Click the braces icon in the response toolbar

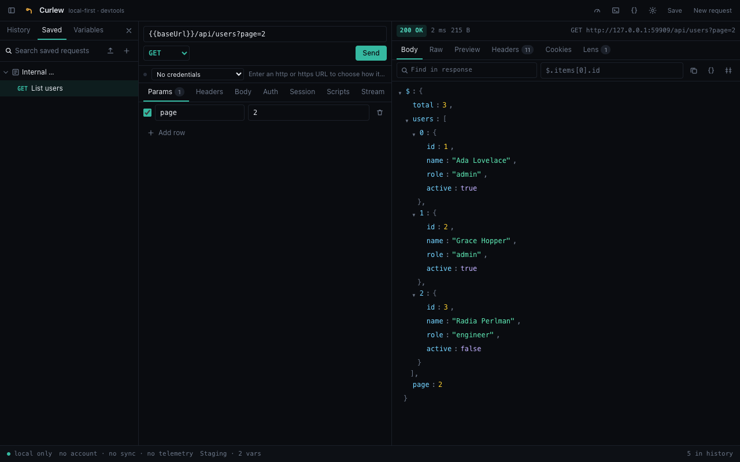[x=711, y=70]
